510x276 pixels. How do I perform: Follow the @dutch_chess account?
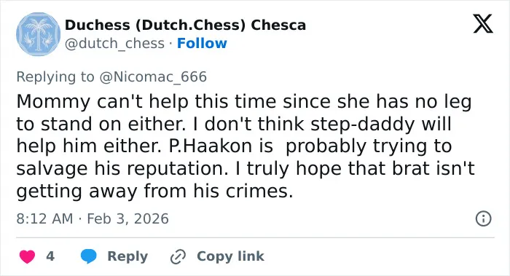[202, 43]
